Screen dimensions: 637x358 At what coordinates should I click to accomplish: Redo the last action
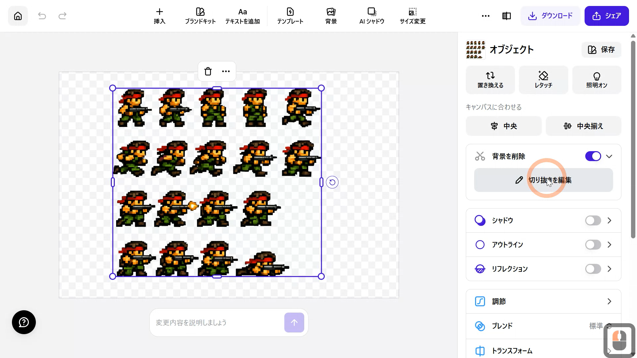click(62, 16)
